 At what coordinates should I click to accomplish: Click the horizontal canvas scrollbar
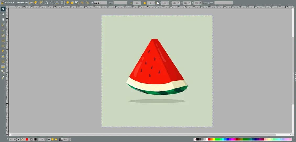144,135
